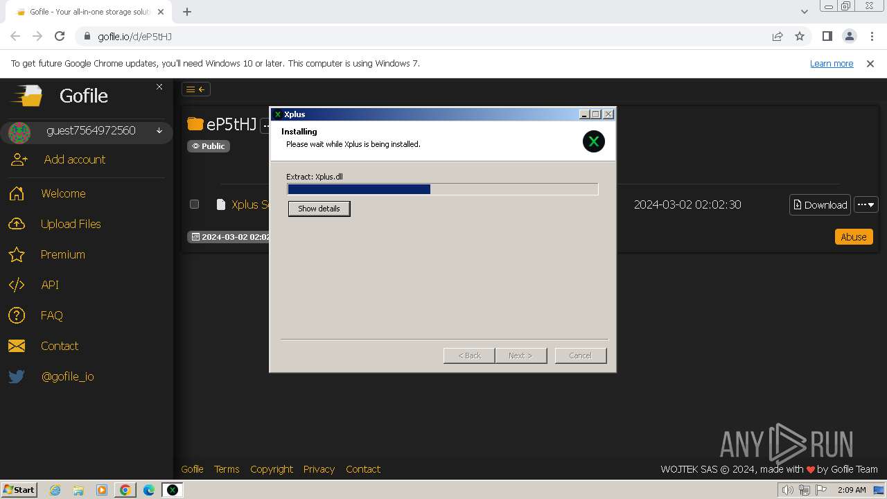The width and height of the screenshot is (887, 499).
Task: Open Edge from taskbar
Action: pyautogui.click(x=148, y=490)
